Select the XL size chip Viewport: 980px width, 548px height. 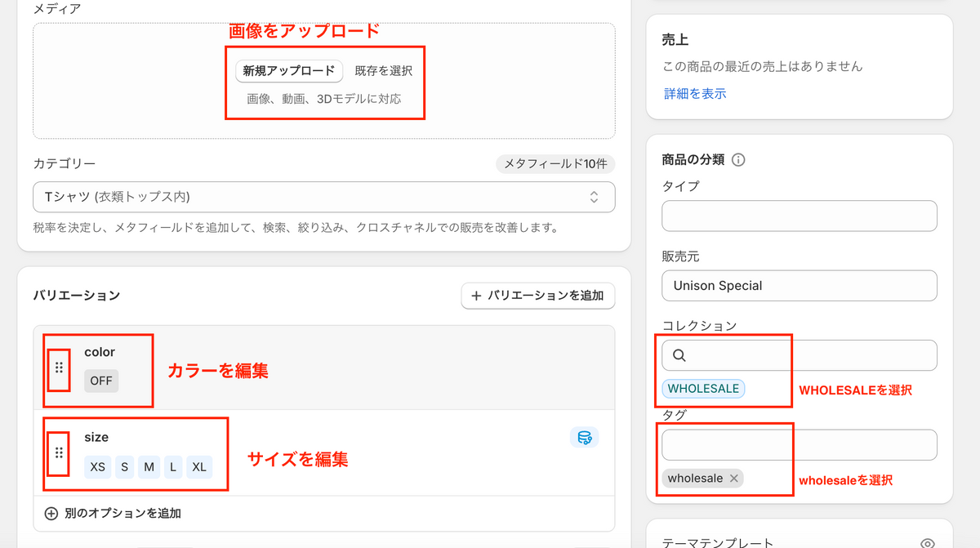pos(199,467)
